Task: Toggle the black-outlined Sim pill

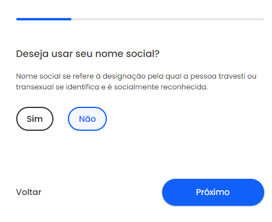Action: coord(35,119)
